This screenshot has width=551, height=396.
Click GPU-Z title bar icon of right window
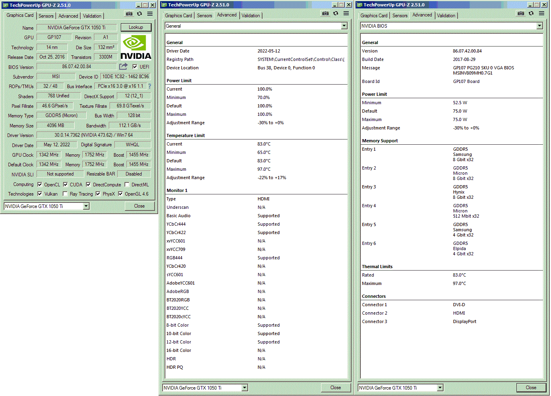[x=359, y=5]
